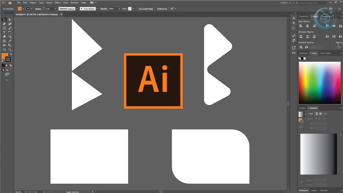Select the Paintbrush tool
343x193 pixels.
click(10, 28)
